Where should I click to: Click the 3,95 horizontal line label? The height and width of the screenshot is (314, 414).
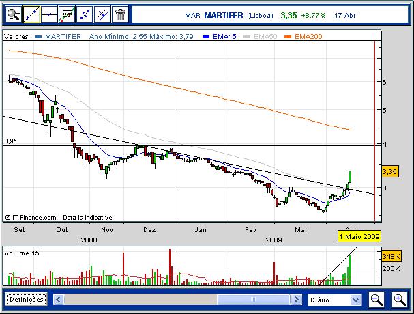pos(10,141)
